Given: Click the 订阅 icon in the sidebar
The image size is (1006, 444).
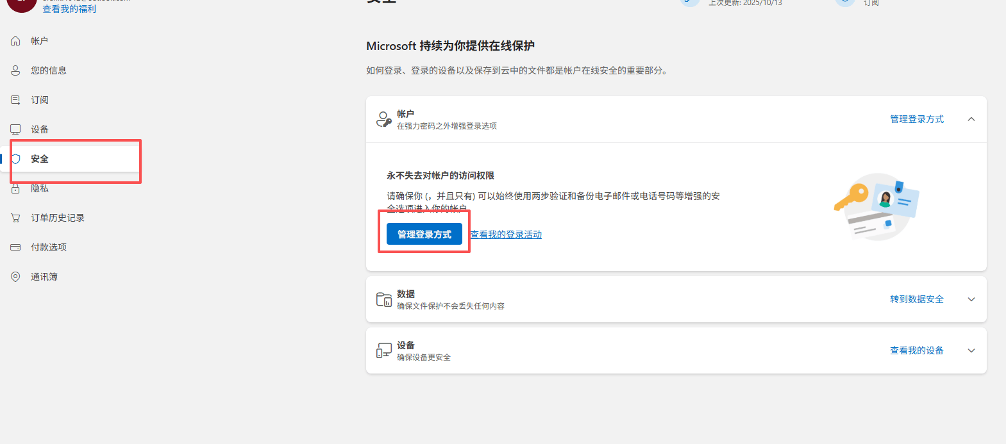Looking at the screenshot, I should point(15,100).
